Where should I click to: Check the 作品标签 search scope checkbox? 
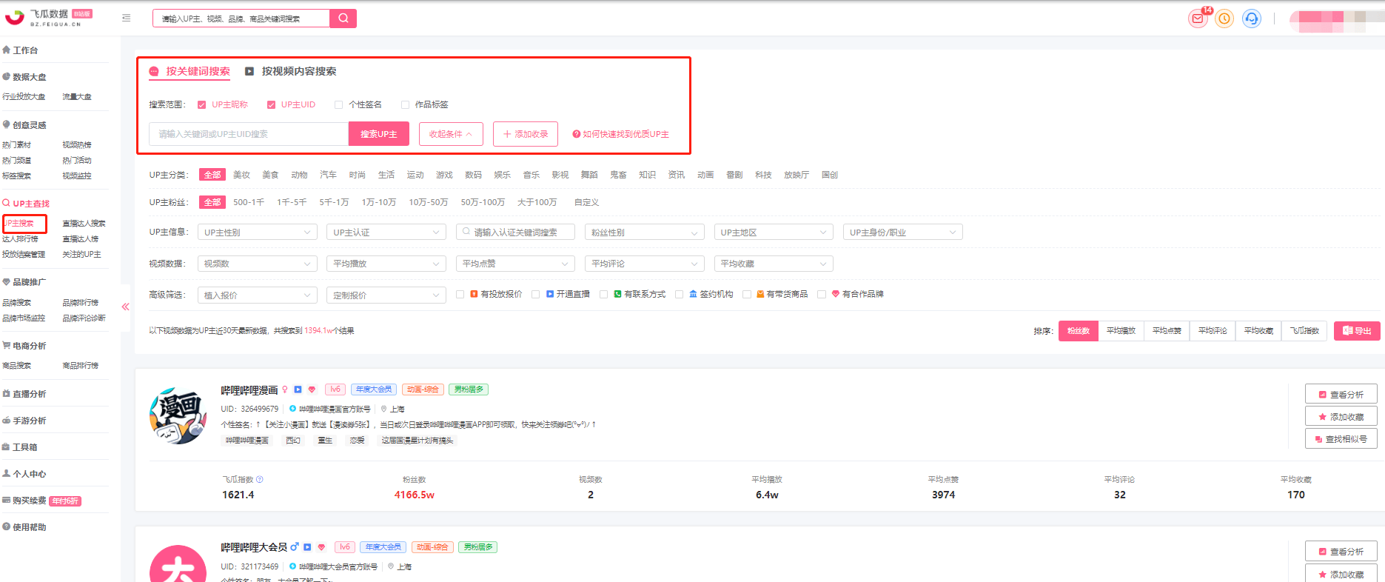click(405, 104)
